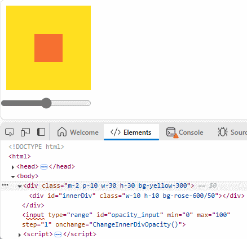The image size is (247, 239).
Task: Open the Console tab
Action: [x=185, y=132]
